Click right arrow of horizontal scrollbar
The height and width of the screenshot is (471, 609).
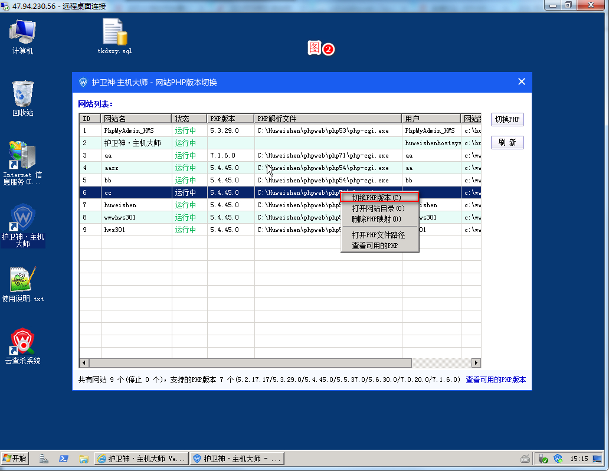pyautogui.click(x=476, y=363)
